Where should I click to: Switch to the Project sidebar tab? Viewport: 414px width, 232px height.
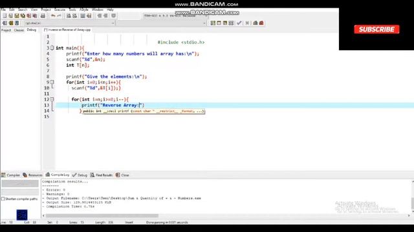tap(6, 30)
